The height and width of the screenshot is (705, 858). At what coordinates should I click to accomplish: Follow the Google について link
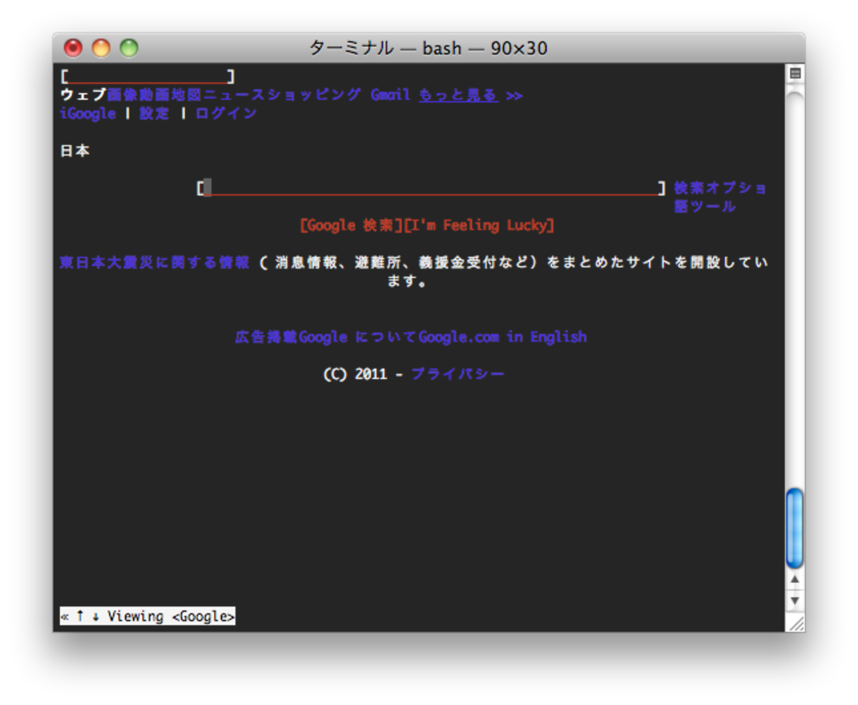click(x=358, y=337)
